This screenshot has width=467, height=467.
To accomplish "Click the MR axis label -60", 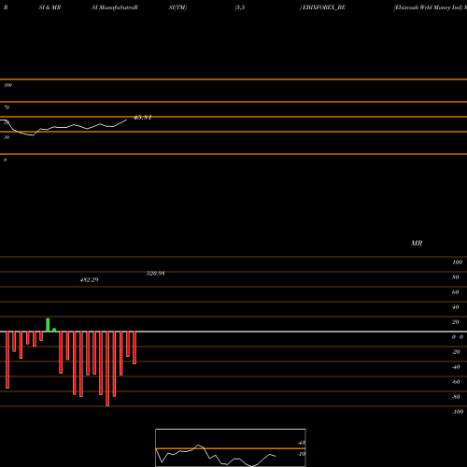I will coord(456,382).
